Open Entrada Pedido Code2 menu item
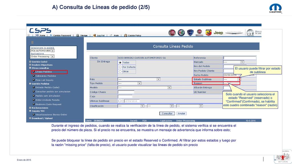292x164 pixels. (x=48, y=87)
